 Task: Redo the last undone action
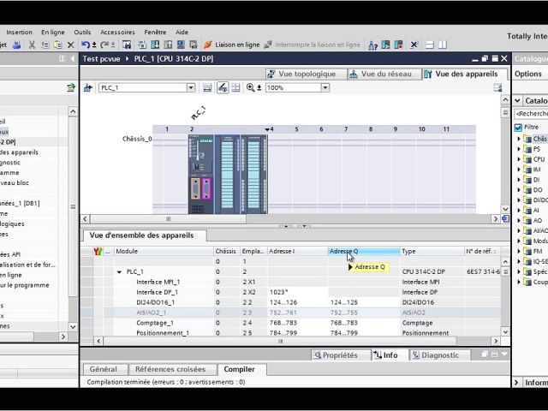[x=104, y=45]
